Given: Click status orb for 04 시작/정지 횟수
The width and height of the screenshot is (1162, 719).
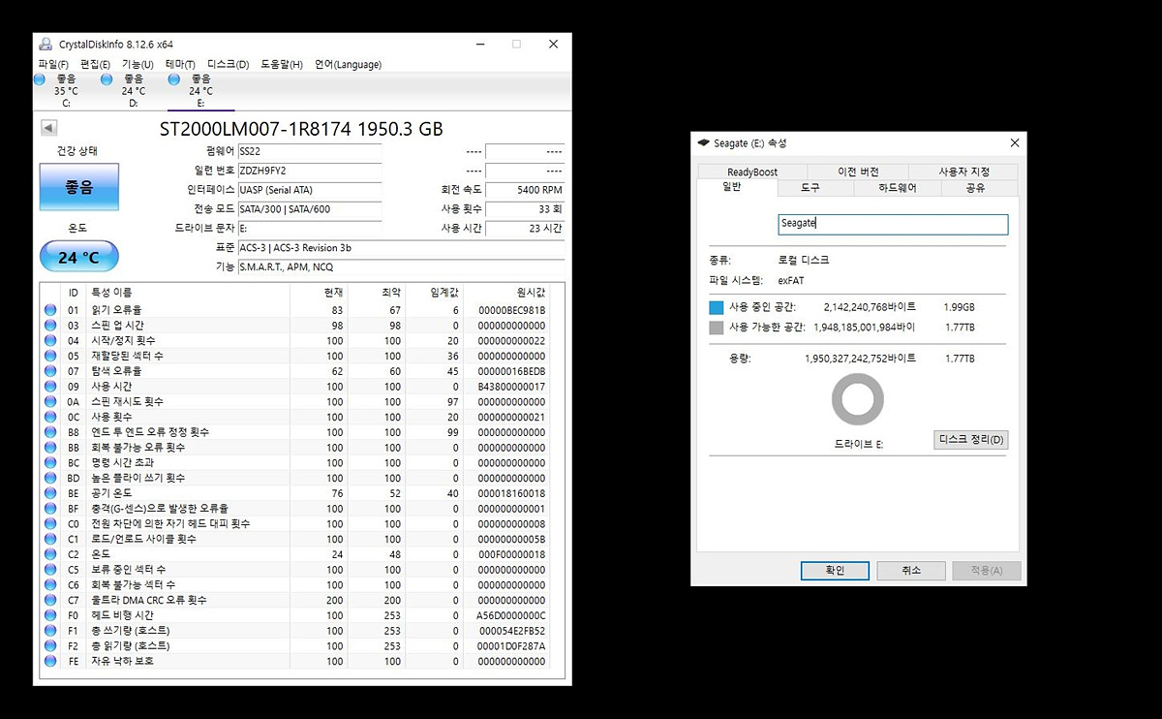Looking at the screenshot, I should click(x=50, y=341).
